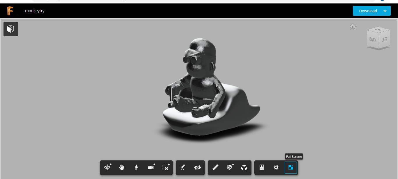Toggle Full Screen mode off
This screenshot has width=398, height=179.
pyautogui.click(x=290, y=167)
